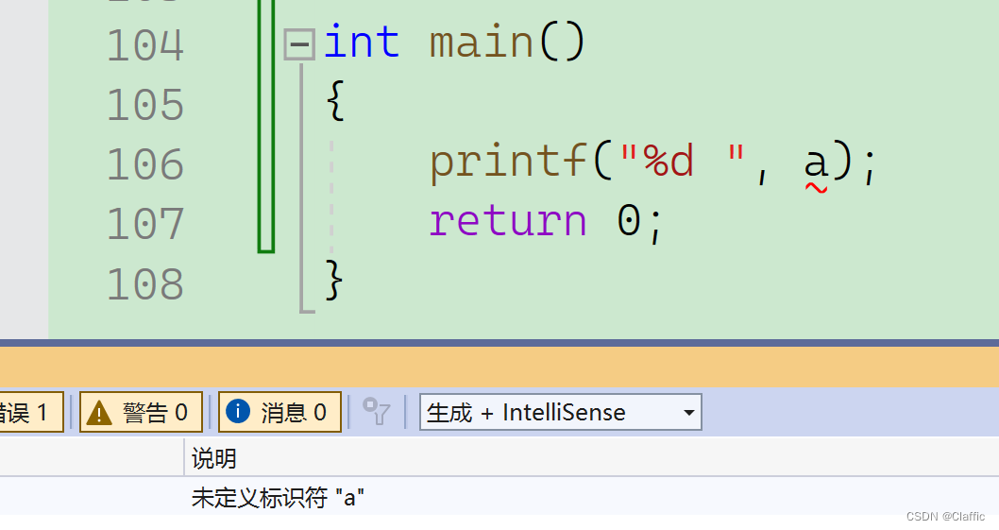Viewport: 999px width, 530px height.
Task: Click the return keyword
Action: (507, 222)
